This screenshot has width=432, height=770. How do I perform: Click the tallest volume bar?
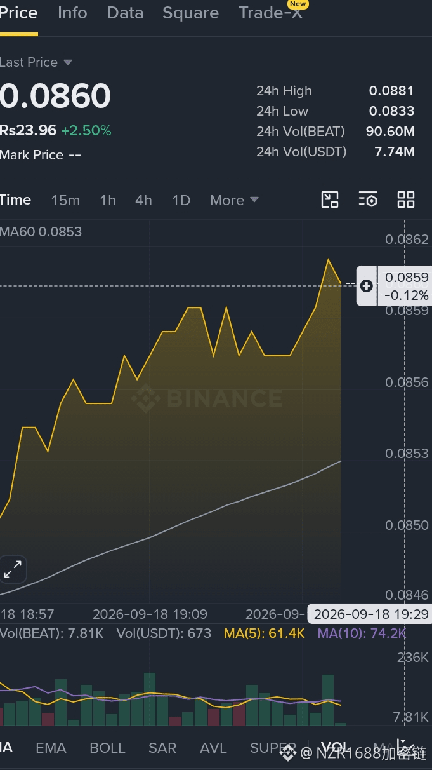(x=150, y=699)
